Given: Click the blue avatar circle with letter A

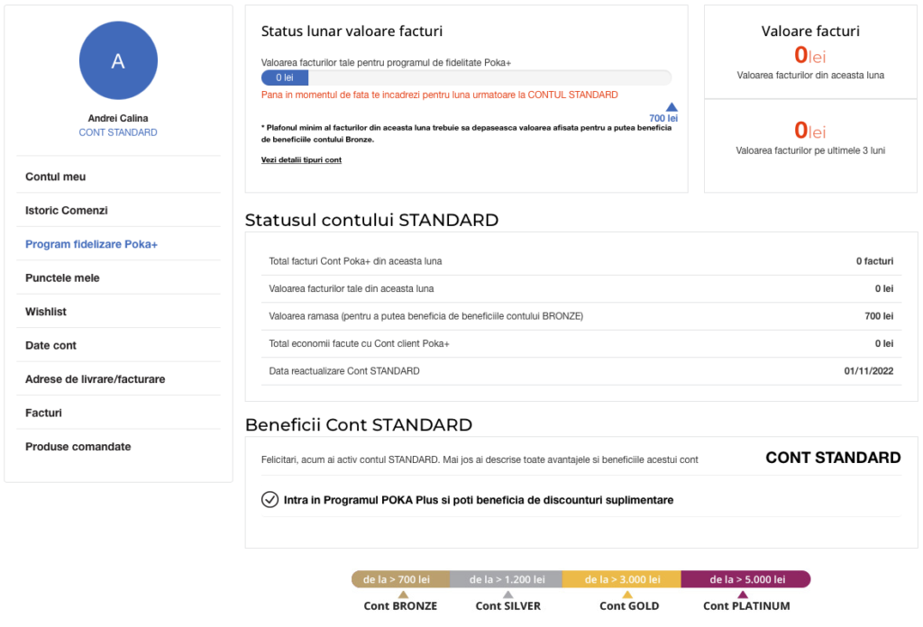Looking at the screenshot, I should (x=118, y=60).
